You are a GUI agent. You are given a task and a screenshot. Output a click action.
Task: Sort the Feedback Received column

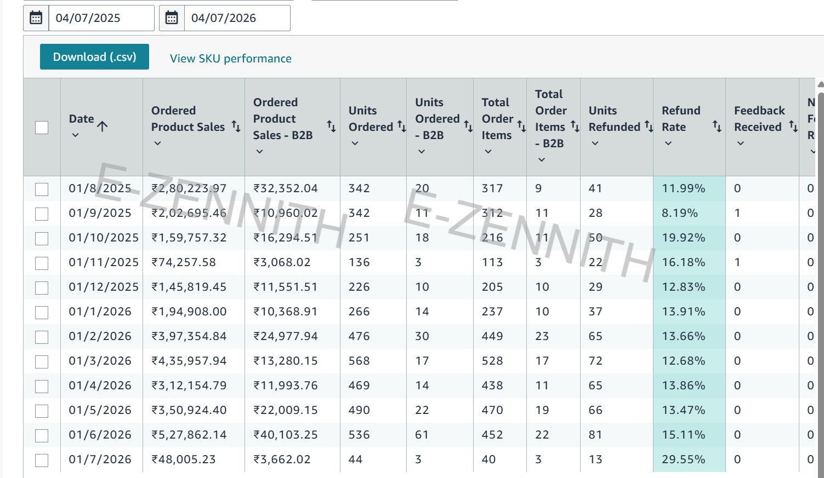(x=793, y=126)
